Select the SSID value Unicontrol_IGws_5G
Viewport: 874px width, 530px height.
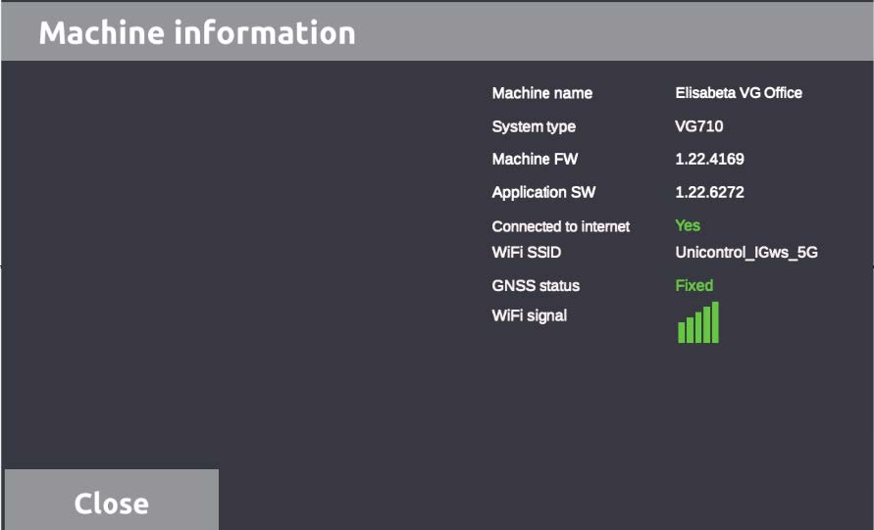pyautogui.click(x=746, y=253)
